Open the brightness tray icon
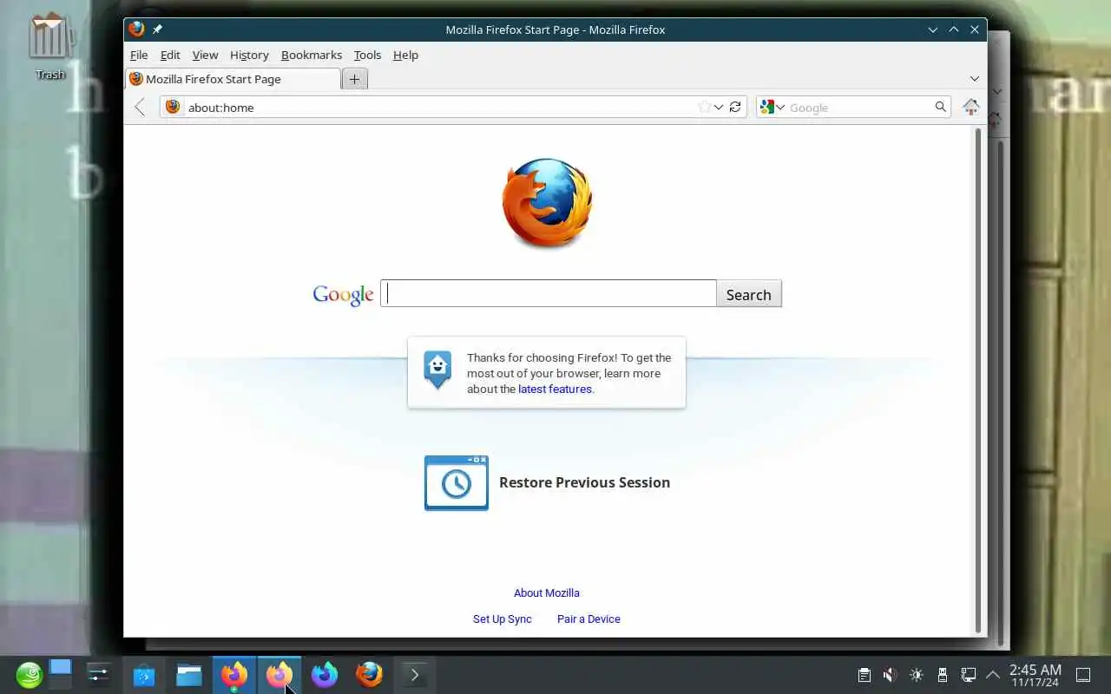The image size is (1111, 694). 917,674
